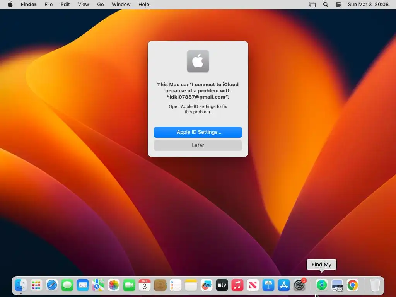Launch Reminders from the Dock
The width and height of the screenshot is (396, 297).
(x=176, y=285)
